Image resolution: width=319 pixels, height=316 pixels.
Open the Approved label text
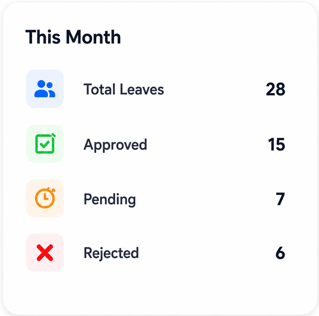click(x=115, y=145)
